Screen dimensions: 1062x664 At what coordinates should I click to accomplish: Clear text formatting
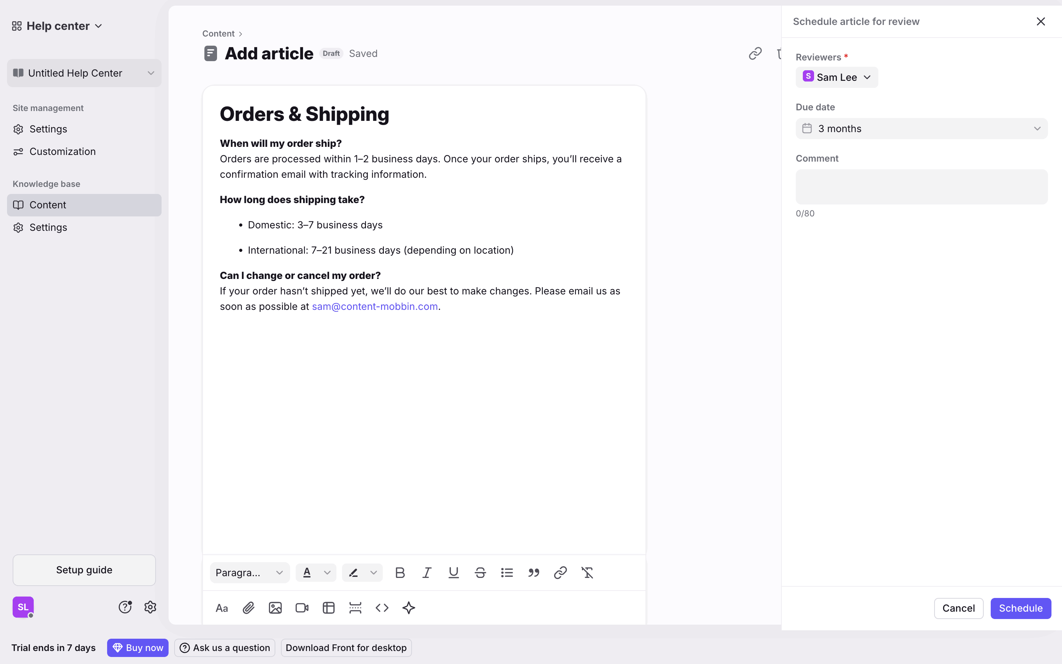click(x=587, y=573)
